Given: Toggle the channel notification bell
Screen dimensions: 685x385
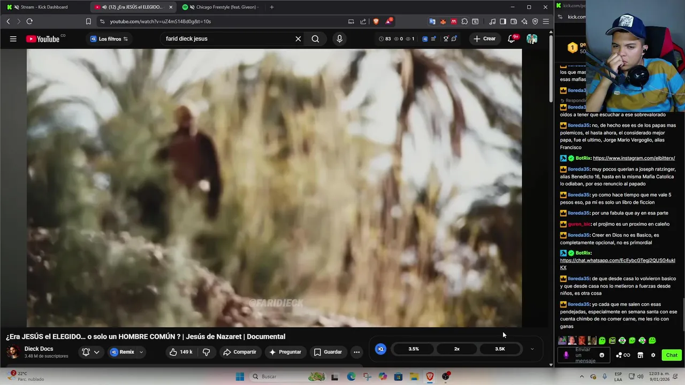Looking at the screenshot, I should (x=86, y=352).
